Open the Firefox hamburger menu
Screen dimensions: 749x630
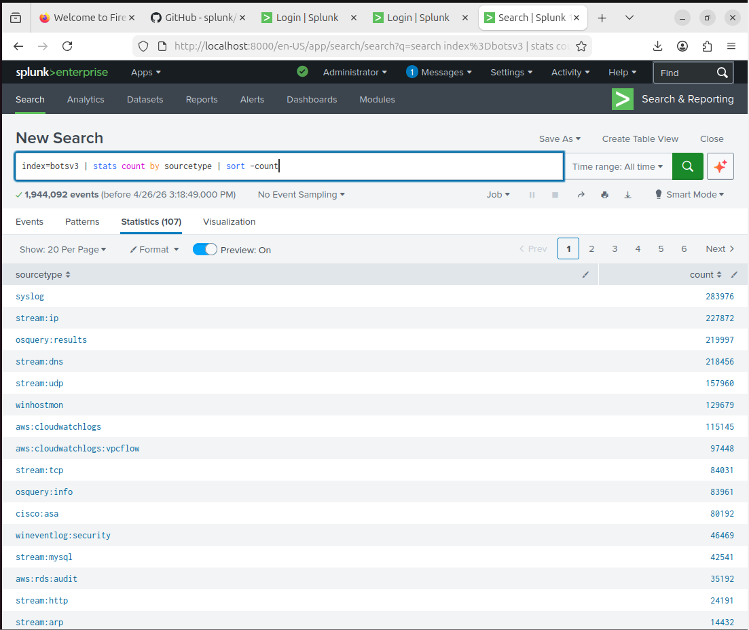click(731, 46)
